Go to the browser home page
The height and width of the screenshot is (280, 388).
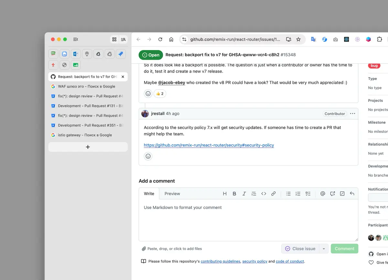tap(171, 39)
